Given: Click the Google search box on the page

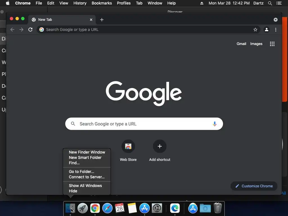Looking at the screenshot, I should tap(144, 124).
